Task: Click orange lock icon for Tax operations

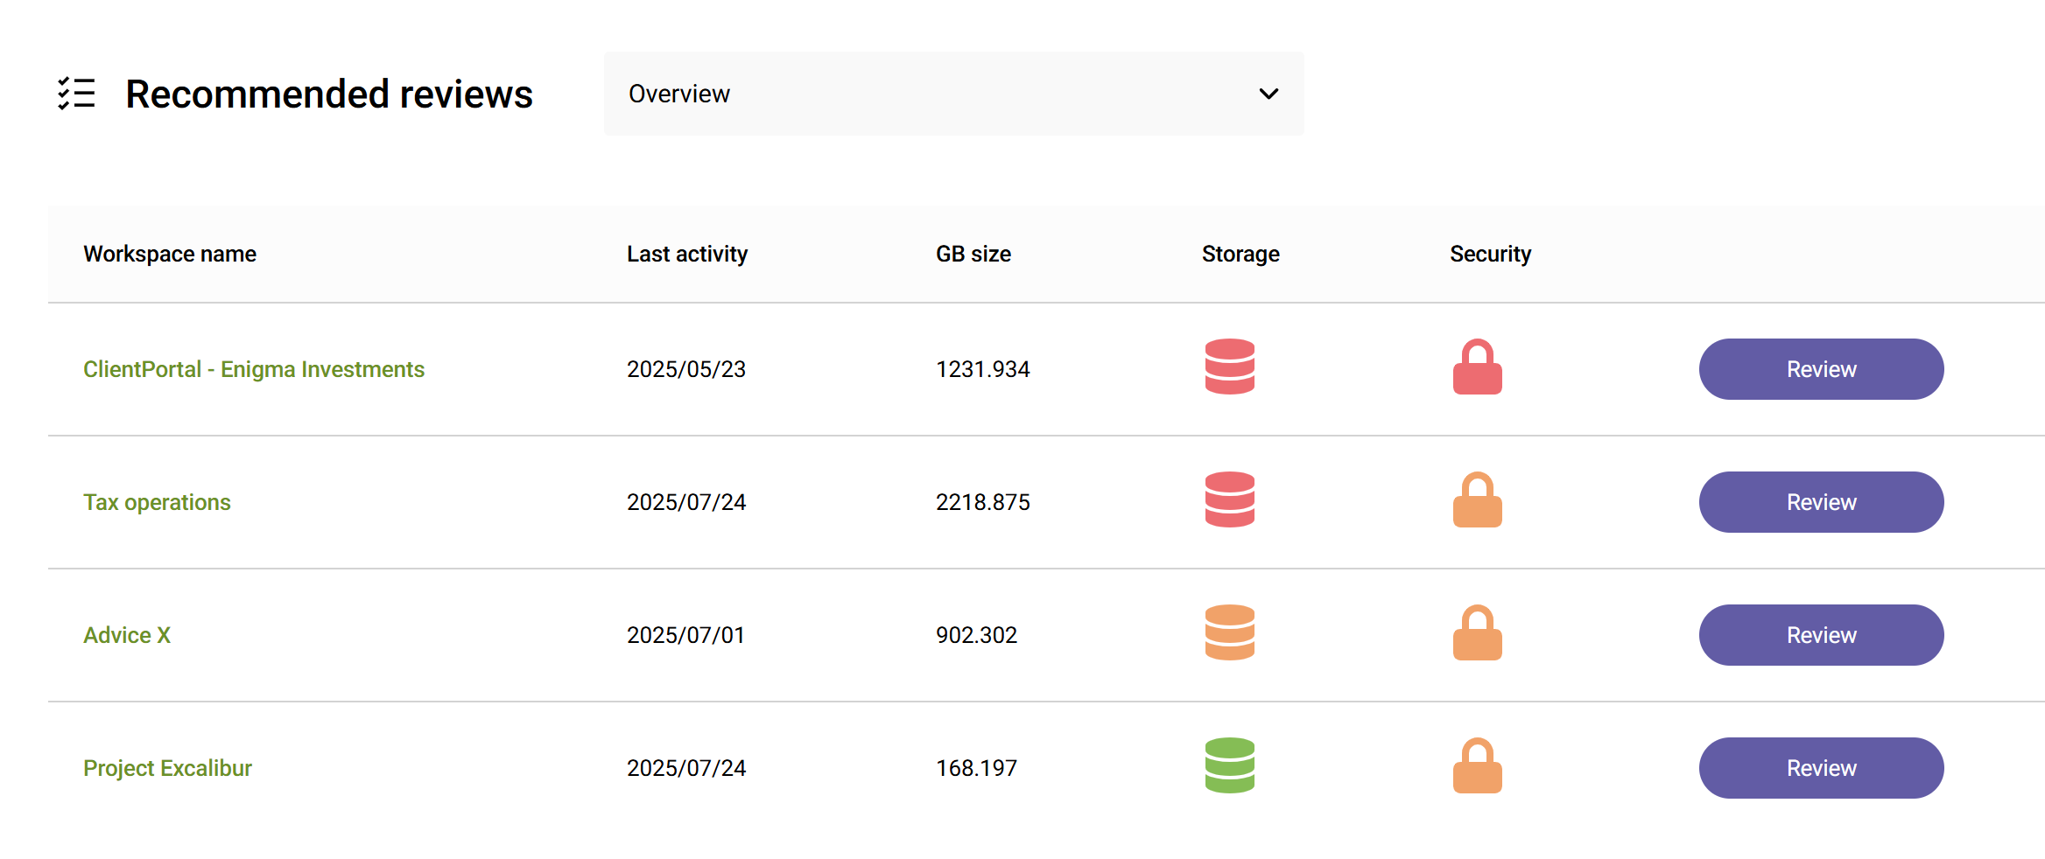Action: [1478, 500]
